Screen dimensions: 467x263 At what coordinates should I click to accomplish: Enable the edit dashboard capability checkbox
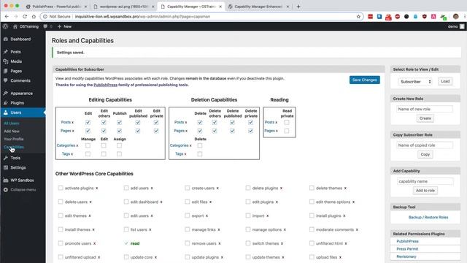click(126, 202)
